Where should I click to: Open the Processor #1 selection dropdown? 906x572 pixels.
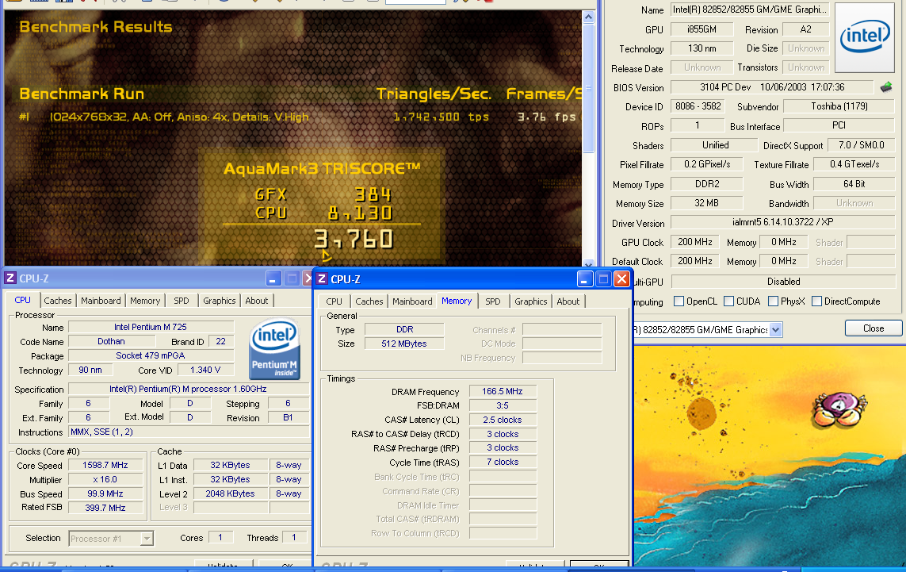point(147,539)
